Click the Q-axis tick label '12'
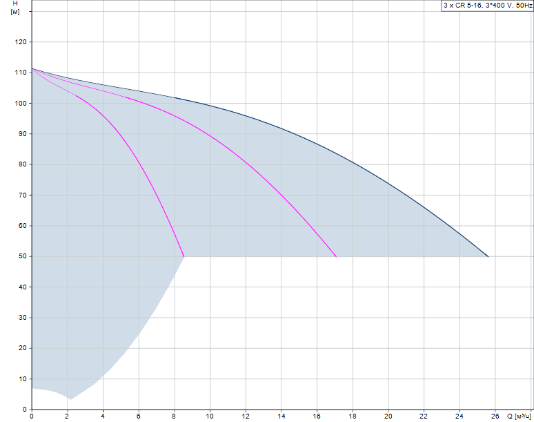Screen dimensions: 534x422 [246, 416]
